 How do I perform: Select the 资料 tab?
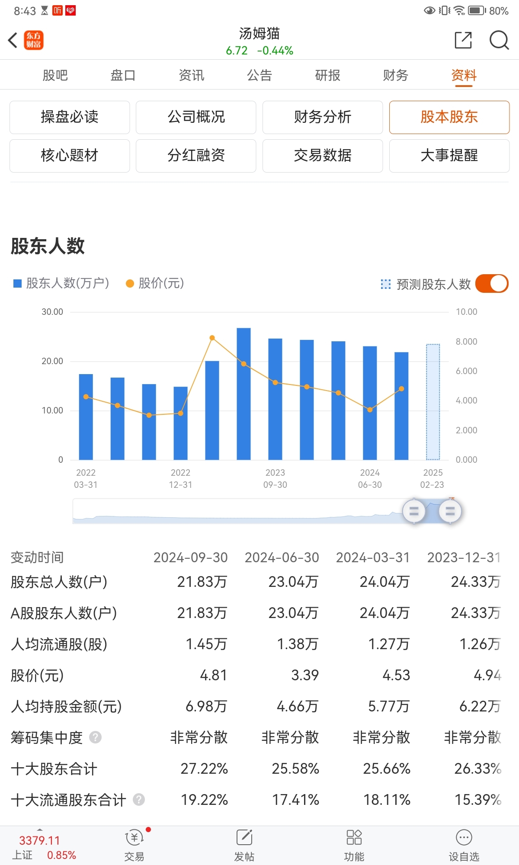point(464,75)
